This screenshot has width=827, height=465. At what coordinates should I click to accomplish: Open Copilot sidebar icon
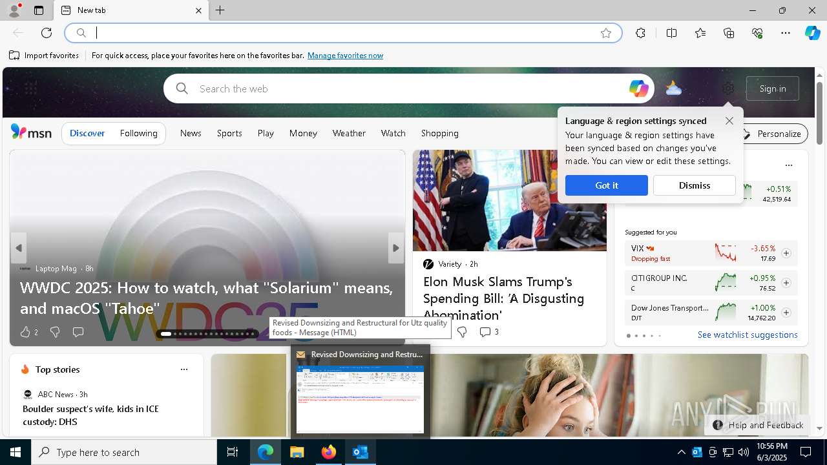pos(812,33)
